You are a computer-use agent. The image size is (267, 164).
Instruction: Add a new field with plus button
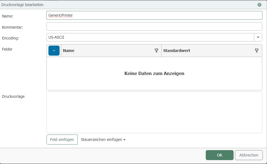(x=54, y=51)
